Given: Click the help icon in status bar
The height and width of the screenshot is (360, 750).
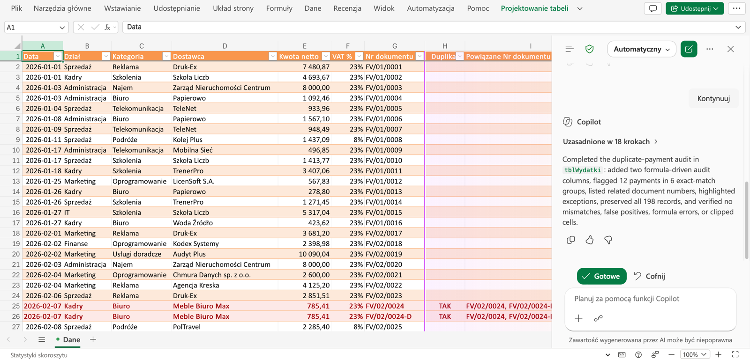Looking at the screenshot, I should click(638, 355).
